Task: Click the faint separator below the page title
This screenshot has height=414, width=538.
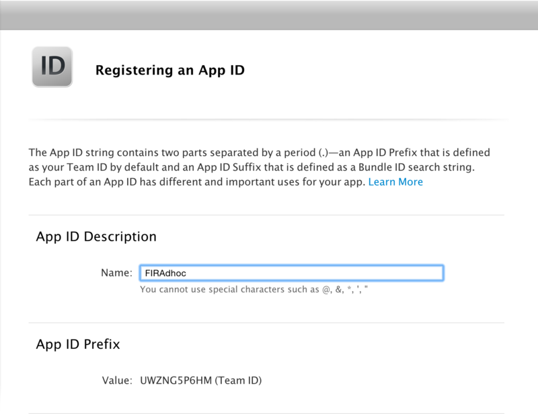Action: click(x=268, y=120)
